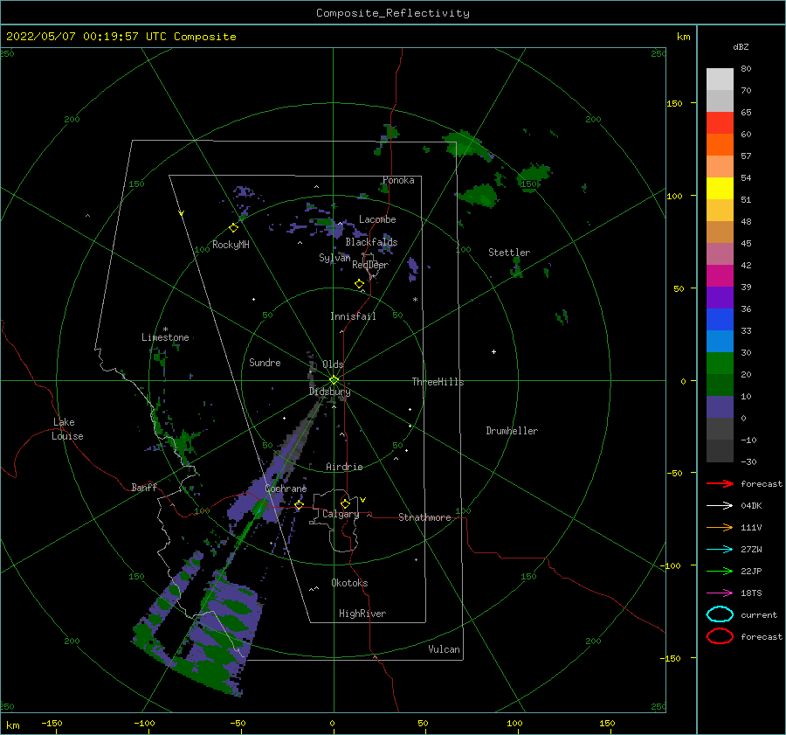Click the Ponoka label on the map
The height and width of the screenshot is (735, 786).
pyautogui.click(x=398, y=180)
